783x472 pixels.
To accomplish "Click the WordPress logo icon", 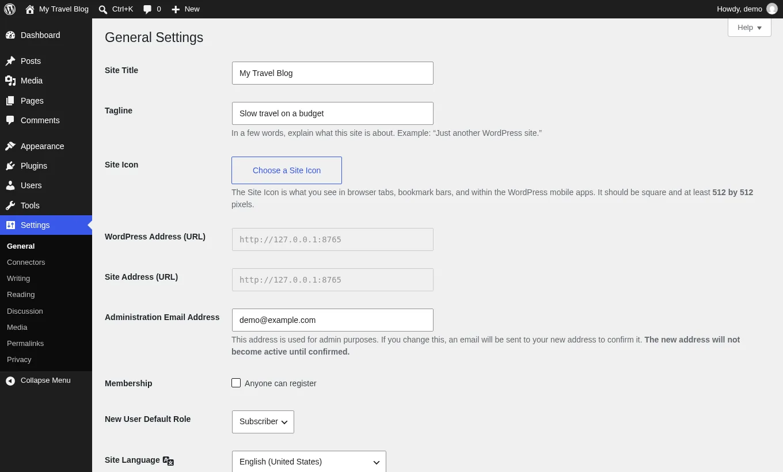I will 10,9.
